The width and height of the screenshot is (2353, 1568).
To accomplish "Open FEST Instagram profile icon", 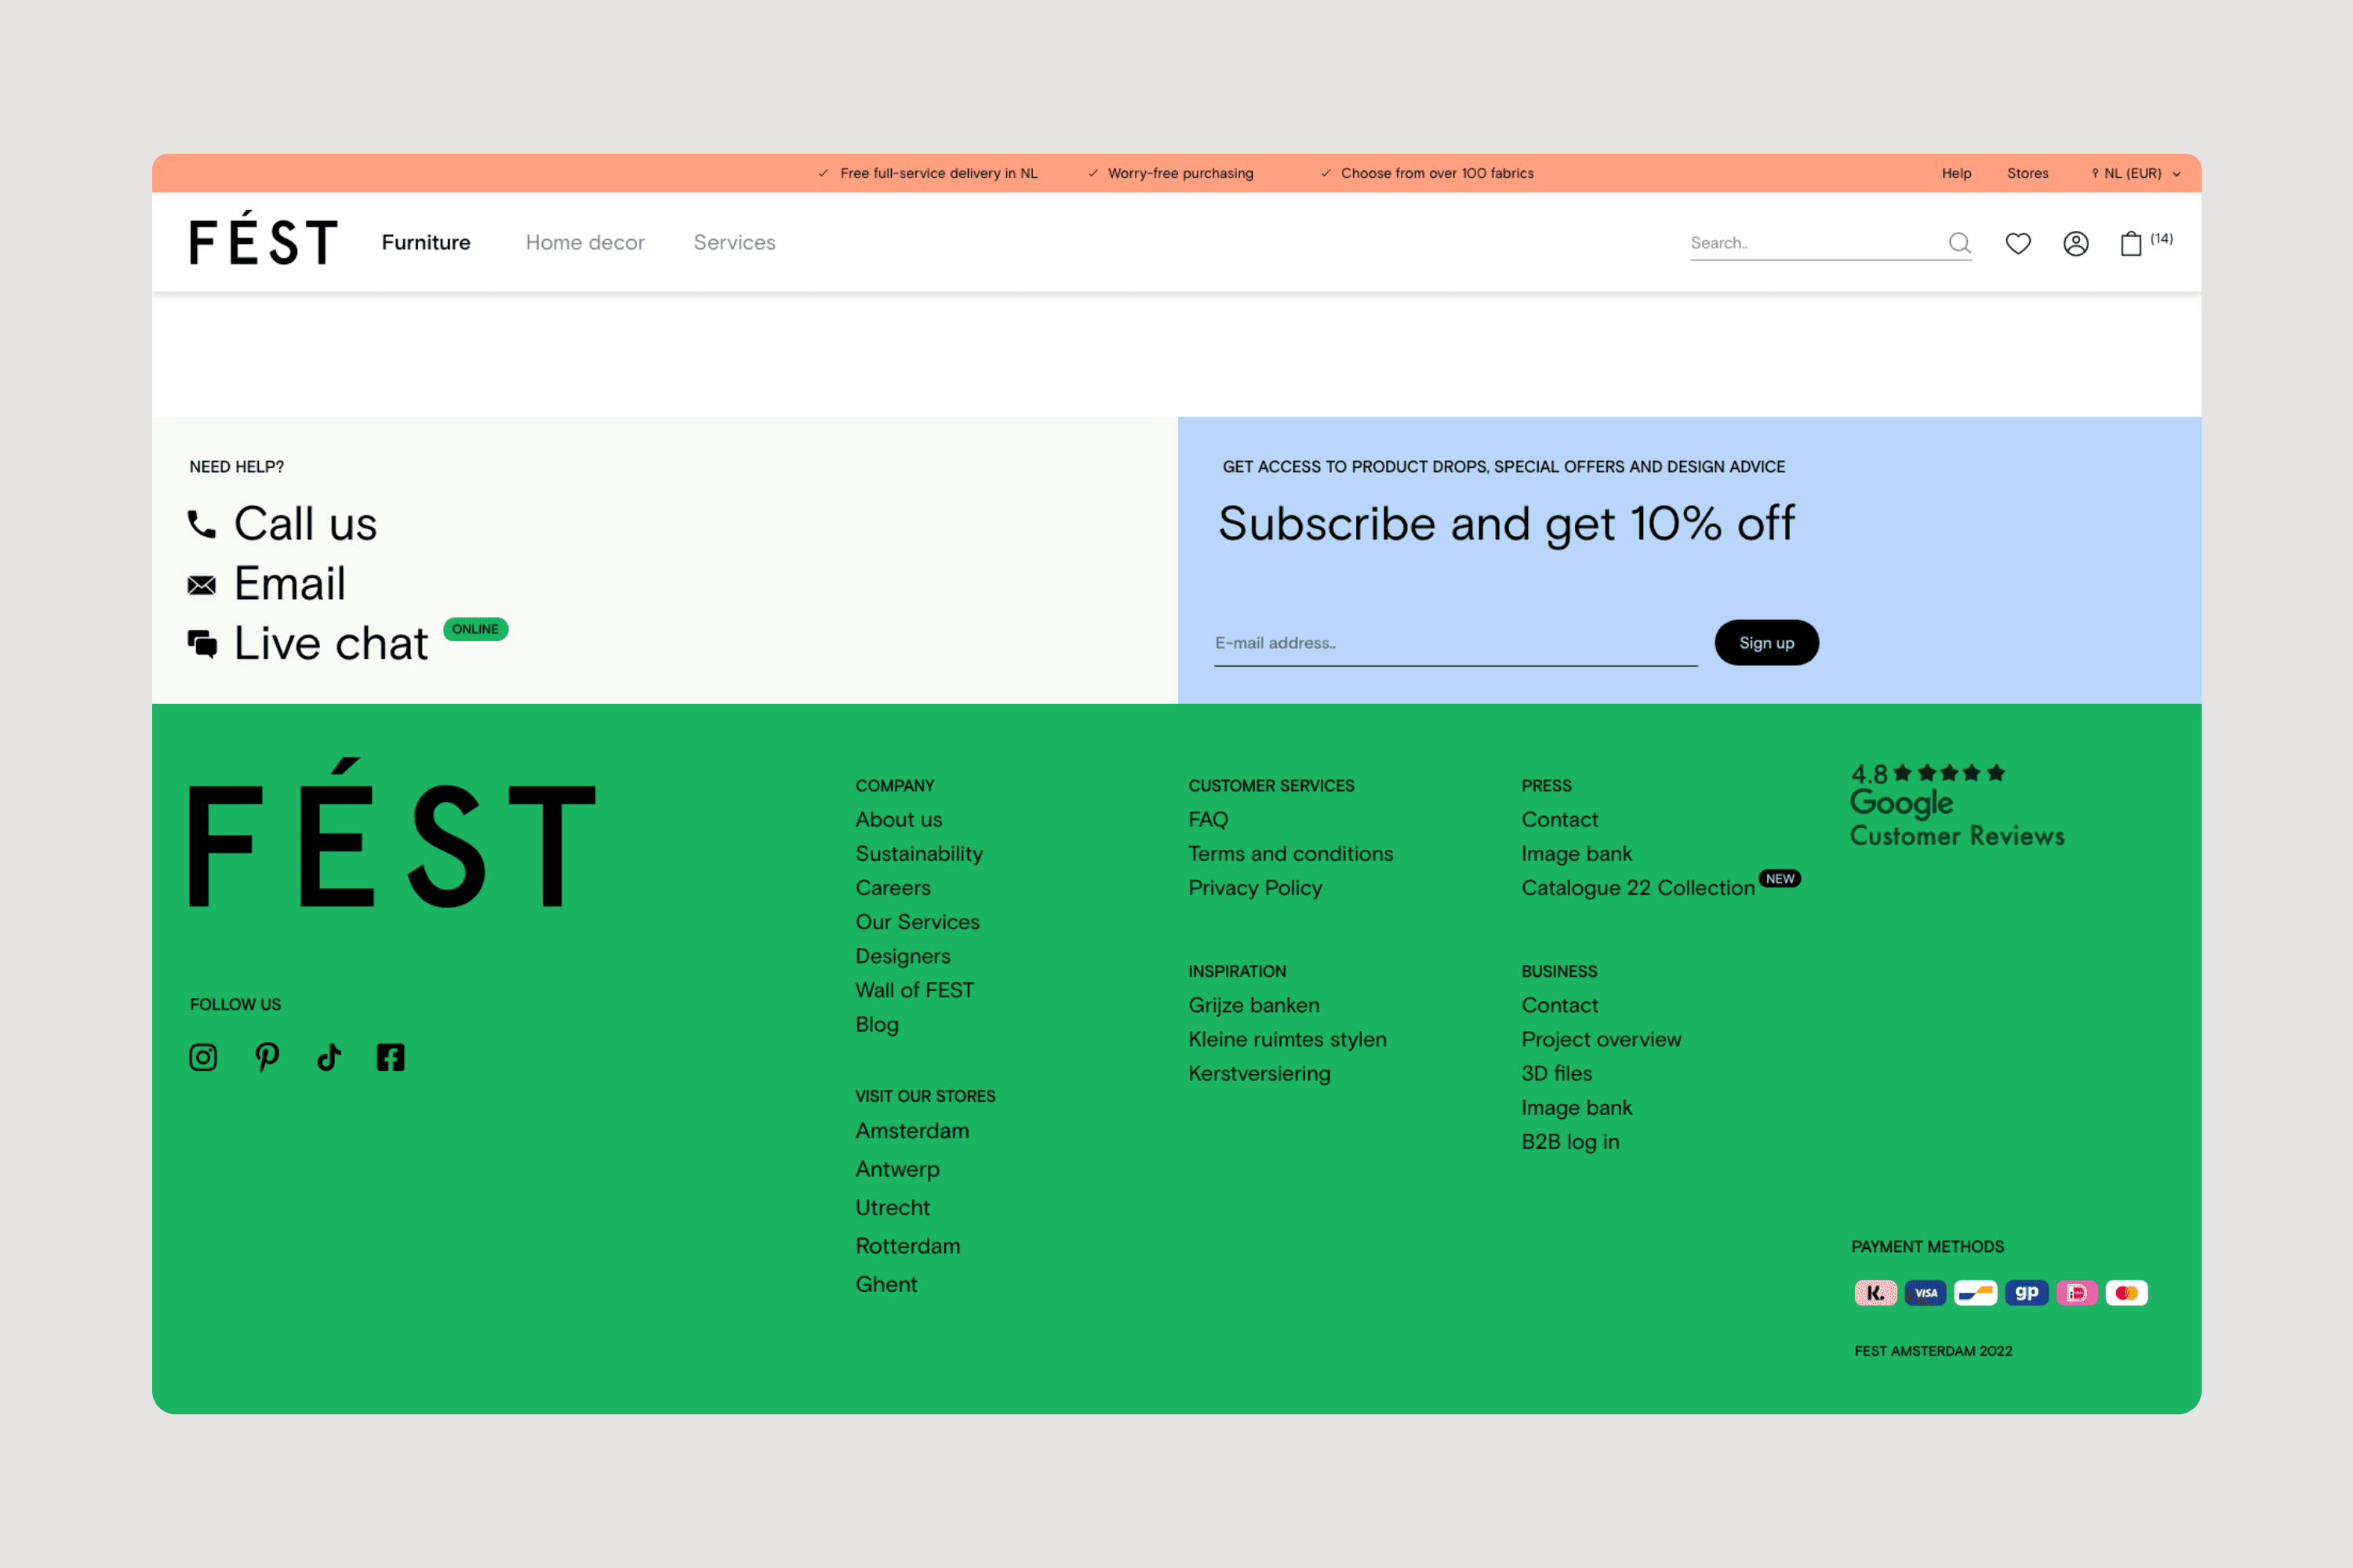I will (x=203, y=1057).
